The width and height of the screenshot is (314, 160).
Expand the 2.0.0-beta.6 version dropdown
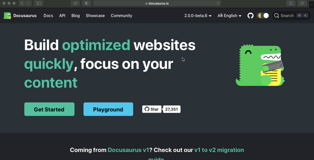pyautogui.click(x=198, y=16)
